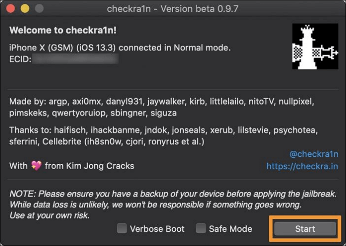The width and height of the screenshot is (346, 246).
Task: Click the "ECID:" label
Action: [x=20, y=60]
